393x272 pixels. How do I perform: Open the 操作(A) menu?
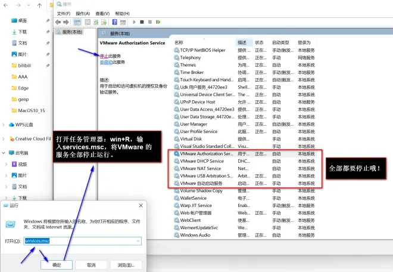(x=83, y=13)
